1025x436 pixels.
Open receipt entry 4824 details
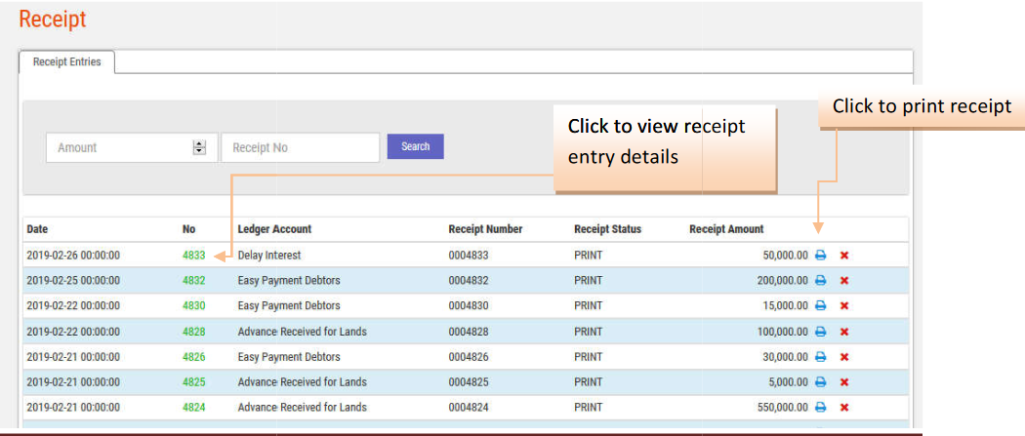pyautogui.click(x=193, y=408)
